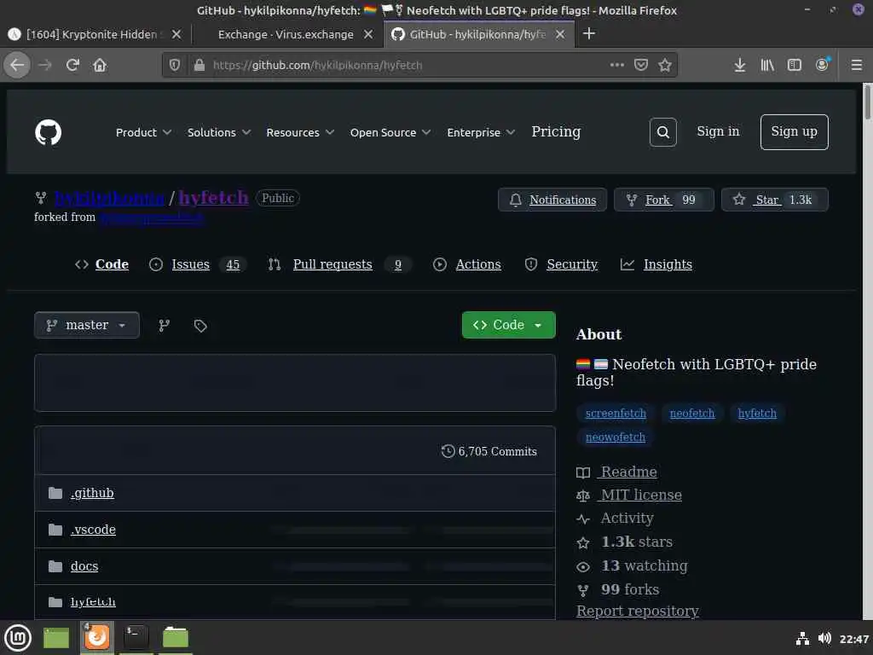Open the docs folder
Screen dimensions: 873x655
(x=84, y=566)
